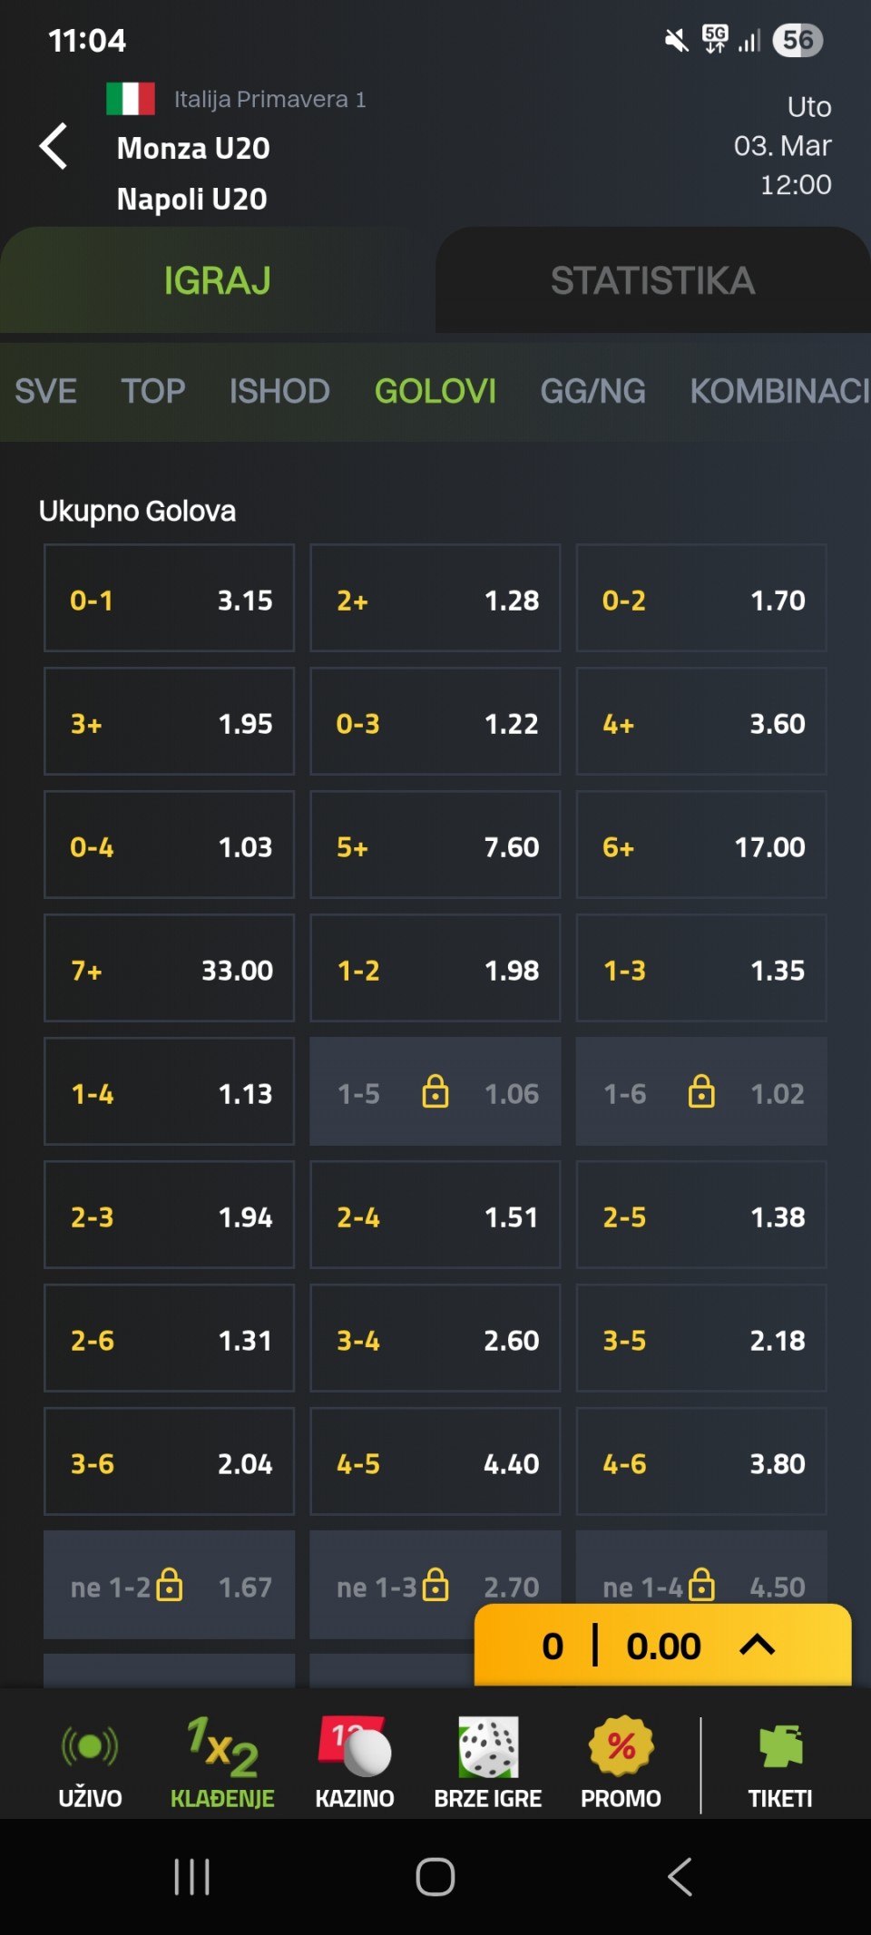
Task: Switch to the GG/NG market tab
Action: [592, 392]
